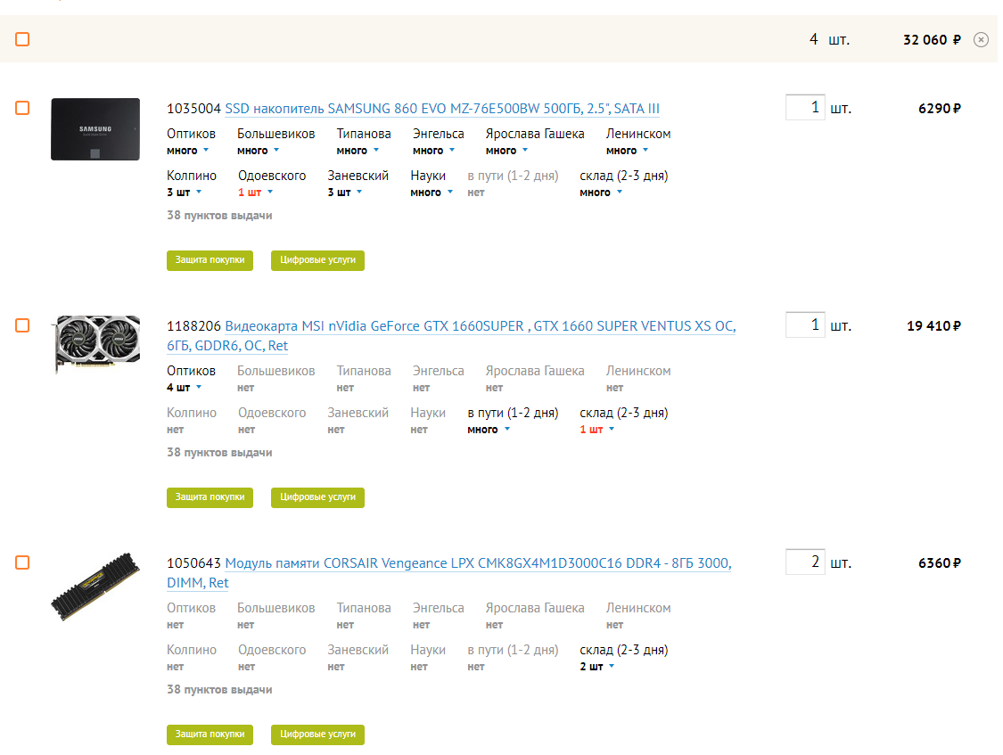Expand склад 'много' availability for Samsung SSD
1003x755 pixels.
[x=601, y=193]
